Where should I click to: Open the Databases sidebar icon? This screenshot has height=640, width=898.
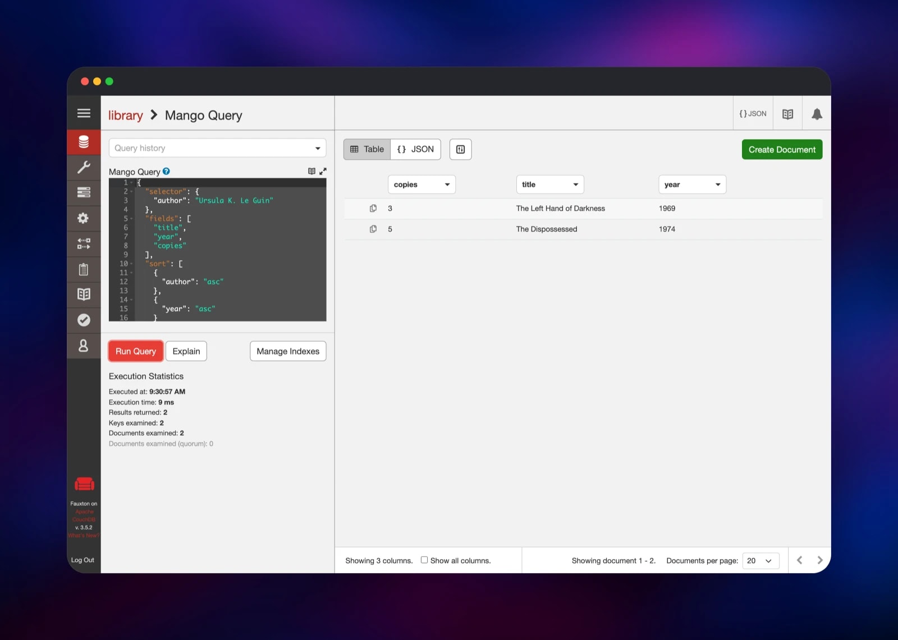84,142
